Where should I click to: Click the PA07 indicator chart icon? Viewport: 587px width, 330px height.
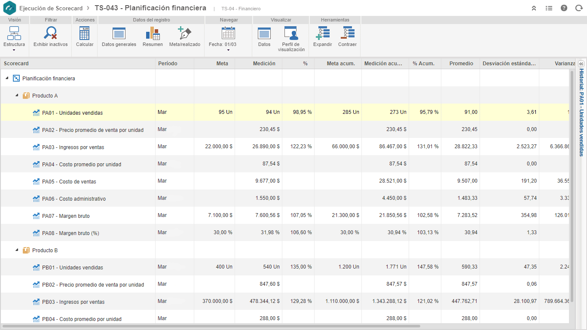(37, 216)
